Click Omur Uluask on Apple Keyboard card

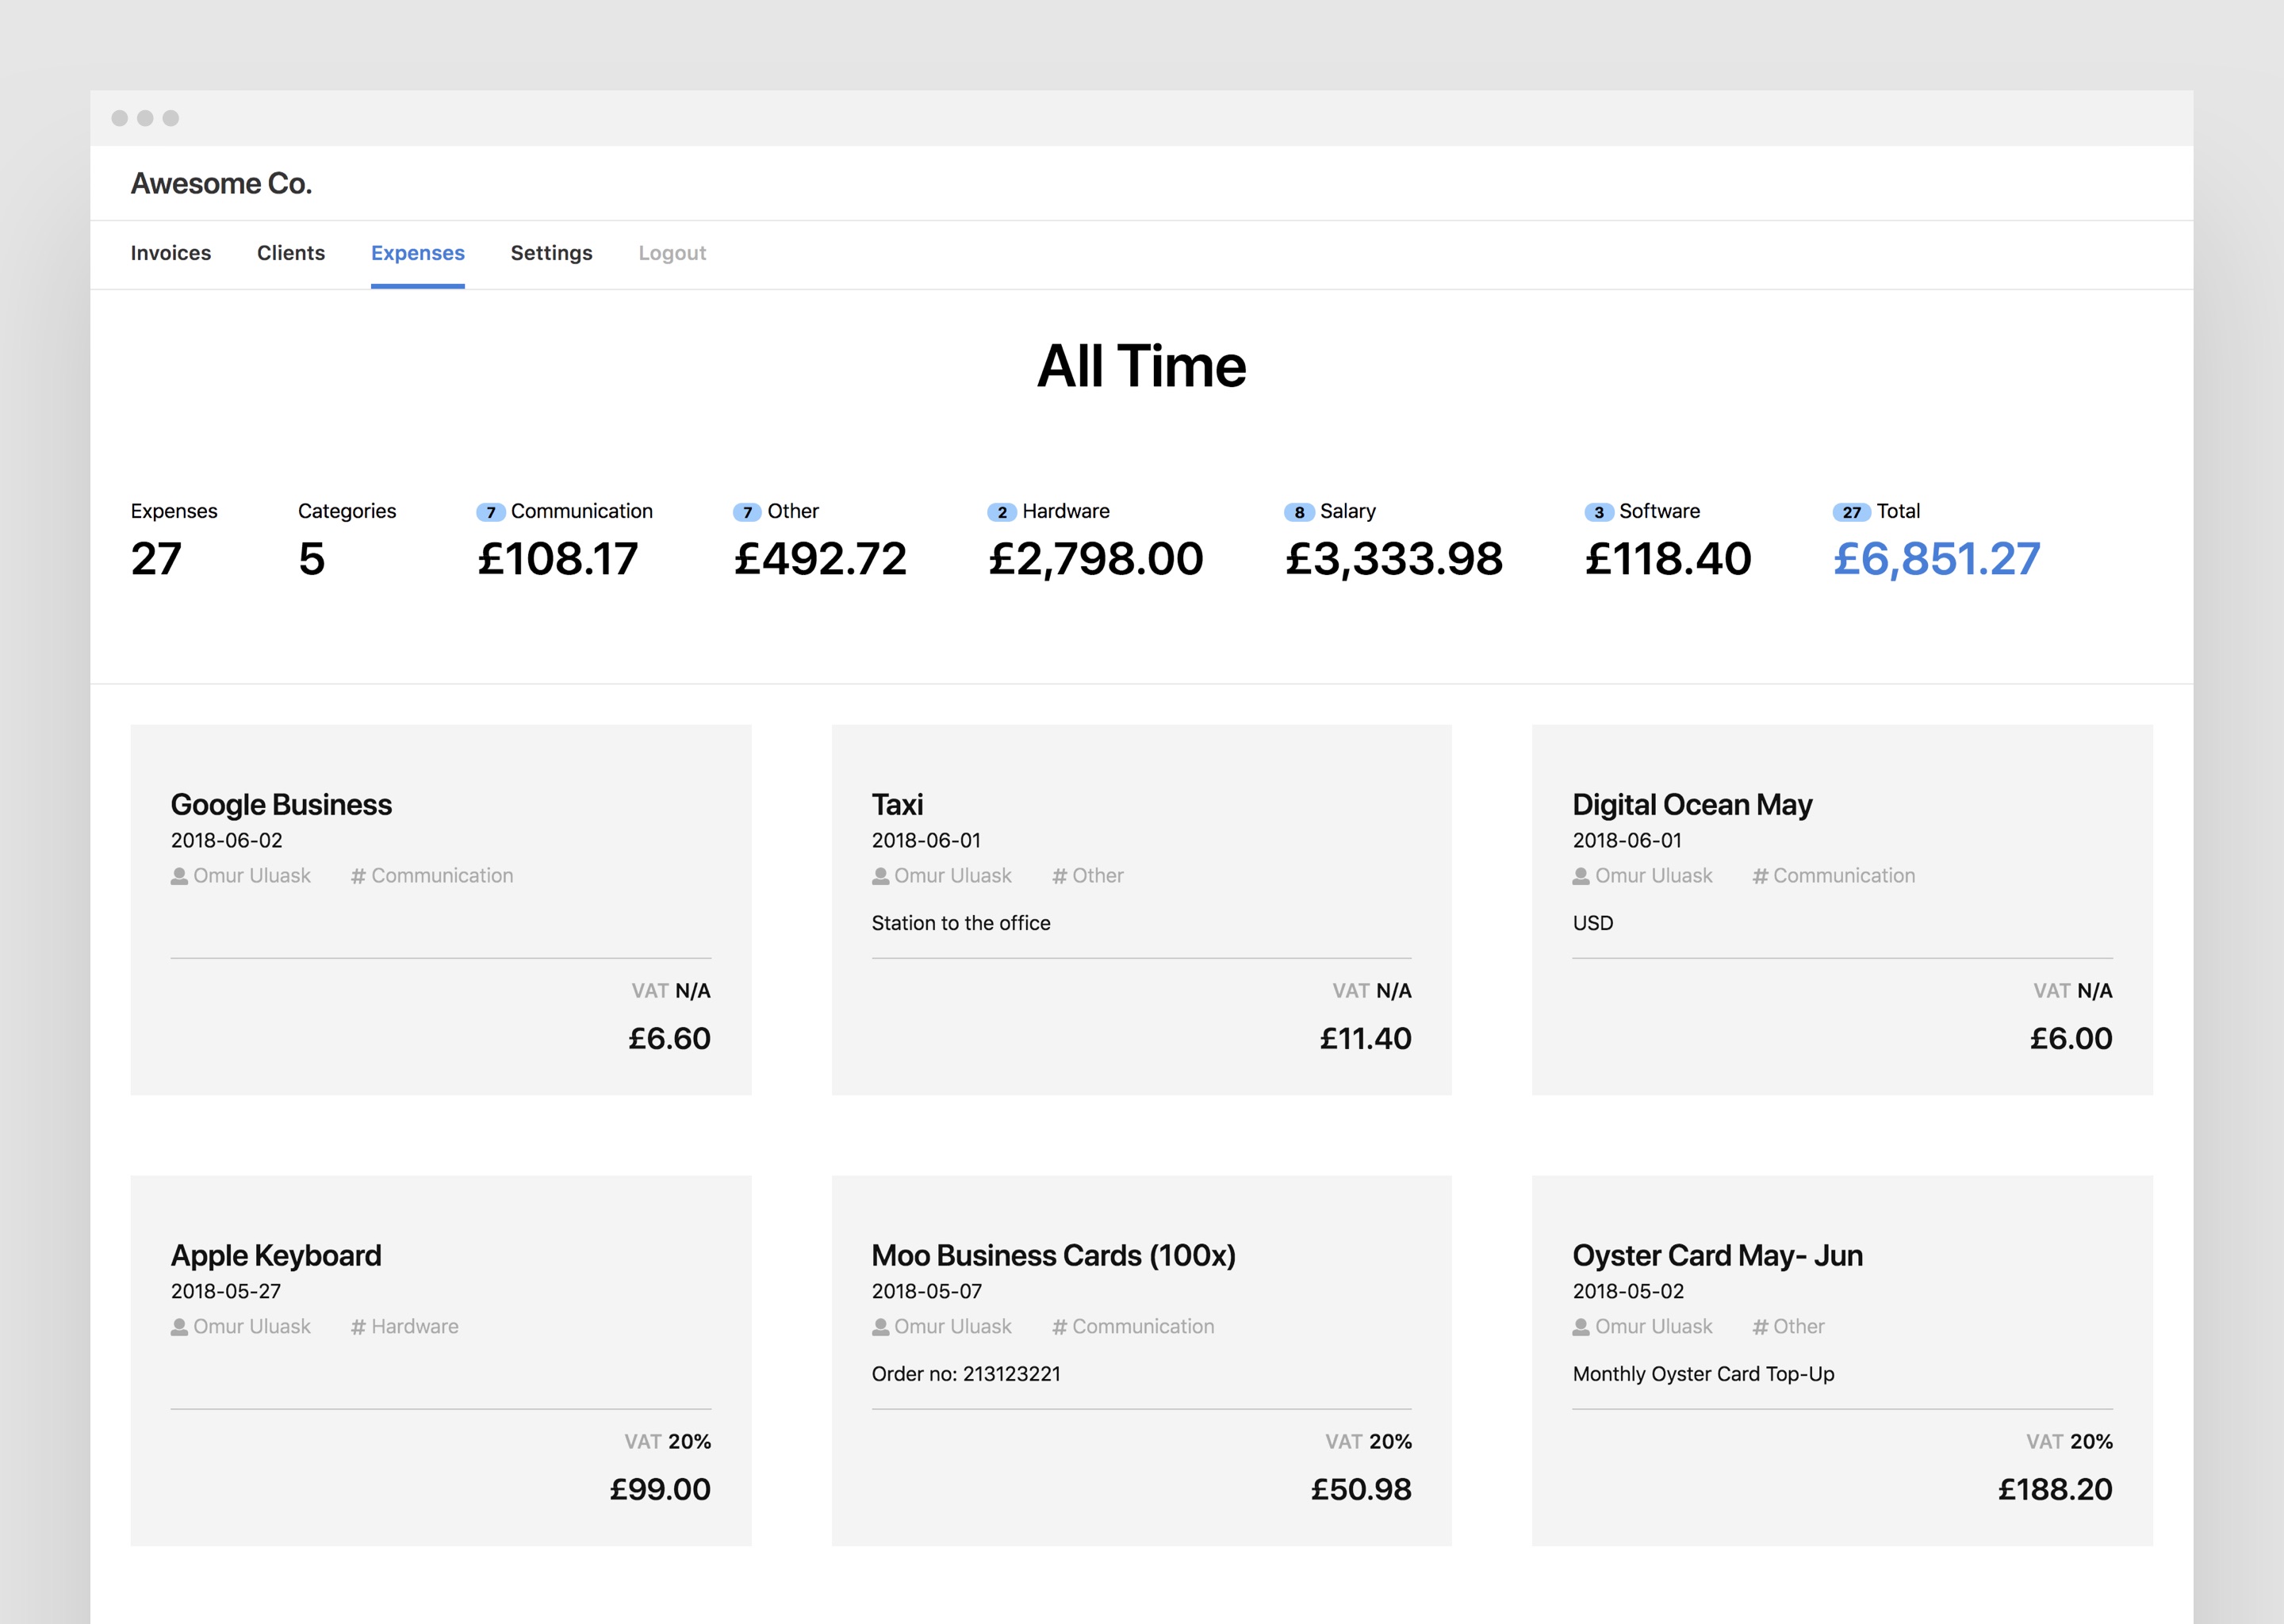click(x=252, y=1327)
